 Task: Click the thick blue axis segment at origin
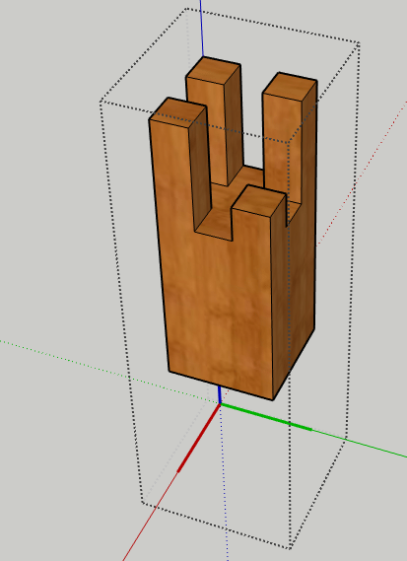click(220, 395)
